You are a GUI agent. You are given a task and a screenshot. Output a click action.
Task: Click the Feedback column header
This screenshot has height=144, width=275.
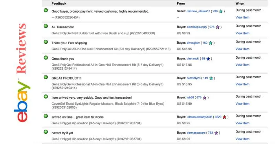(x=59, y=4)
